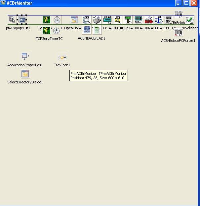The height and width of the screenshot is (206, 200).
Task: Select the ACBrETQ label printer icon
Action: coord(168,19)
